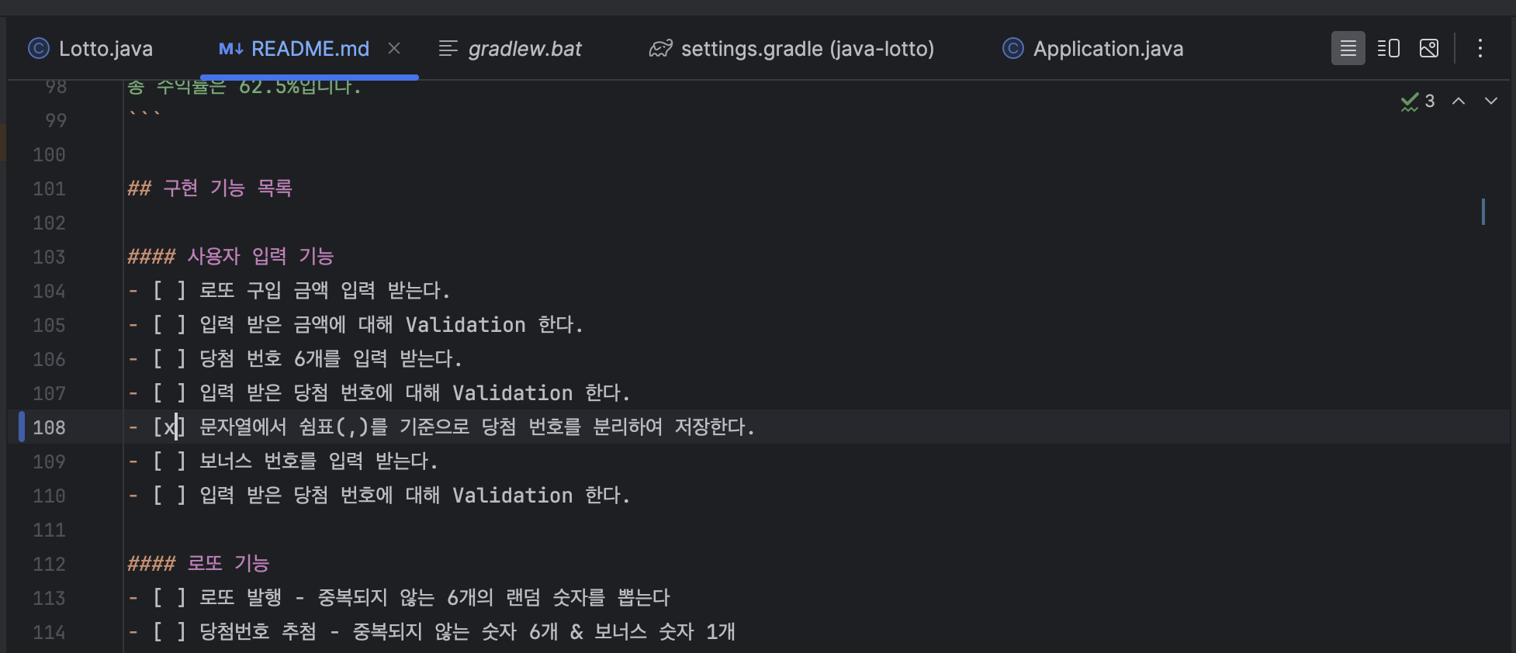Click line number 108 in the gutter

(49, 427)
